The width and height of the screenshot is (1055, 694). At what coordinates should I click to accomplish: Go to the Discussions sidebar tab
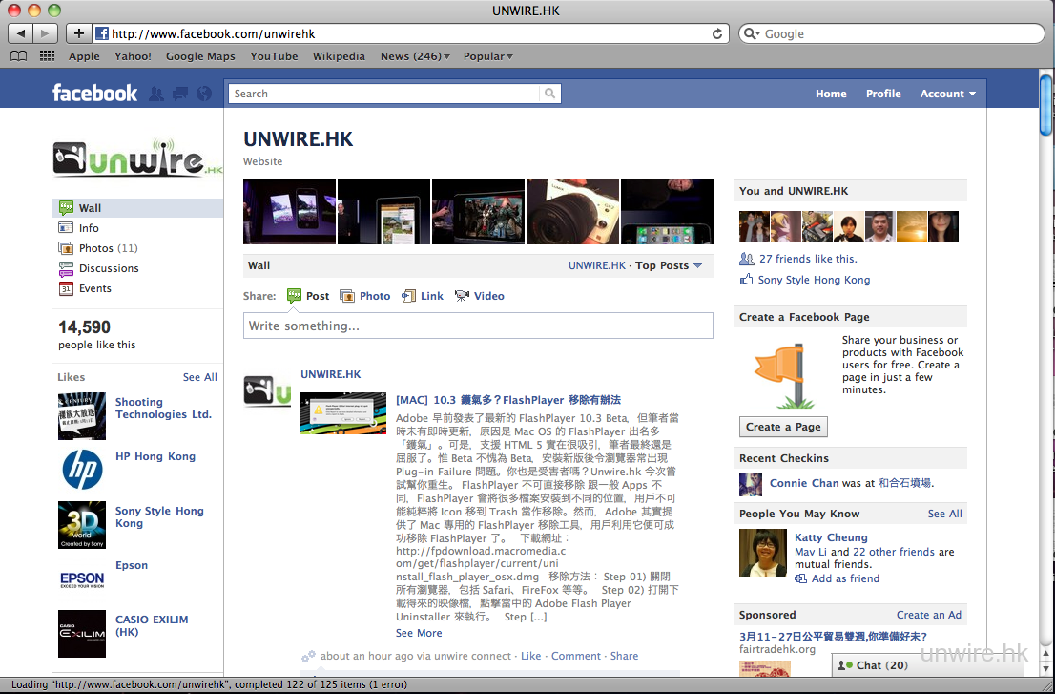[108, 268]
